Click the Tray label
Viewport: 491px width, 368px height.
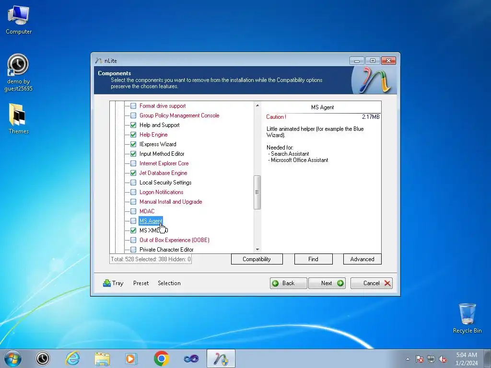[118, 283]
